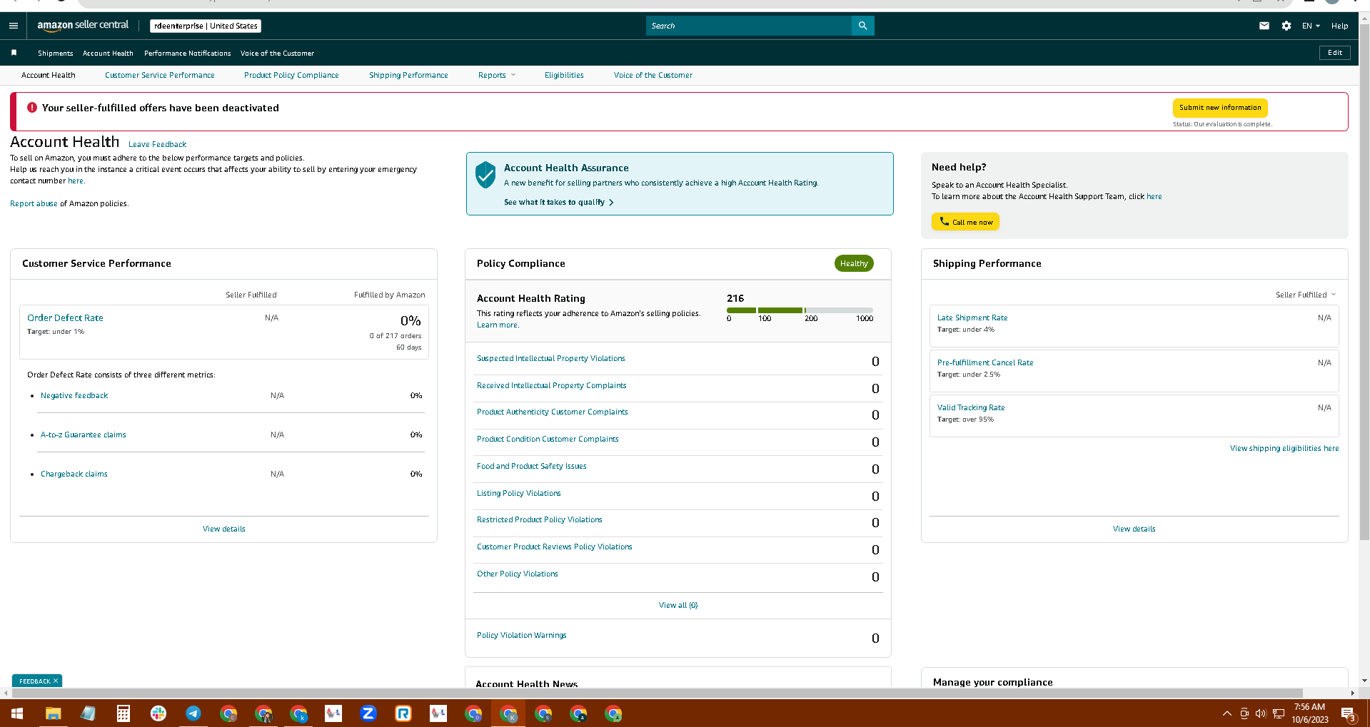Click the Meet Now camera tray icon
Screen dimensions: 1370x727
1244,713
